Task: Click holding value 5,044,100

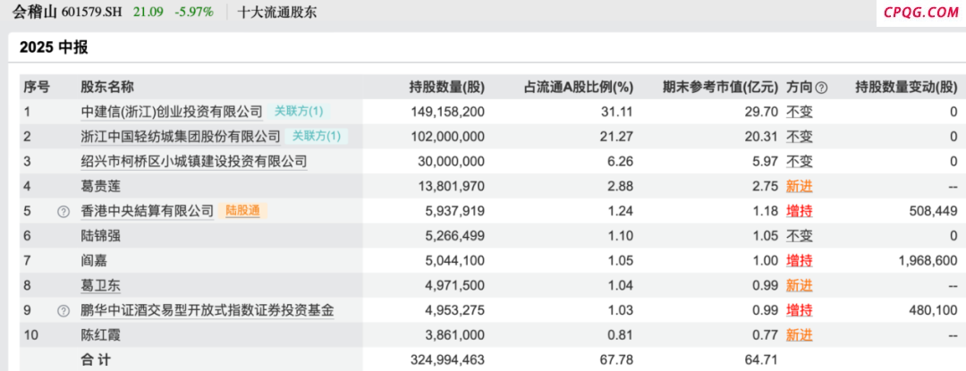Action: [x=456, y=261]
